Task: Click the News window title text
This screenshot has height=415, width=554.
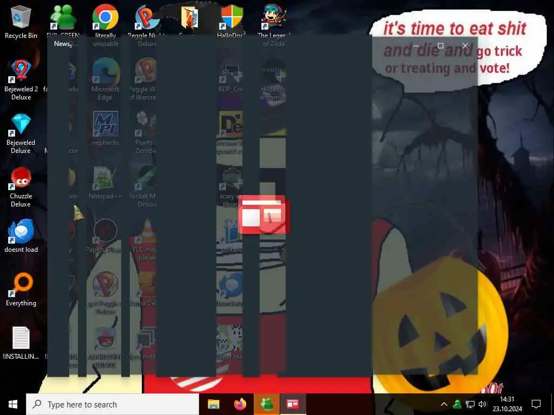Action: point(62,44)
